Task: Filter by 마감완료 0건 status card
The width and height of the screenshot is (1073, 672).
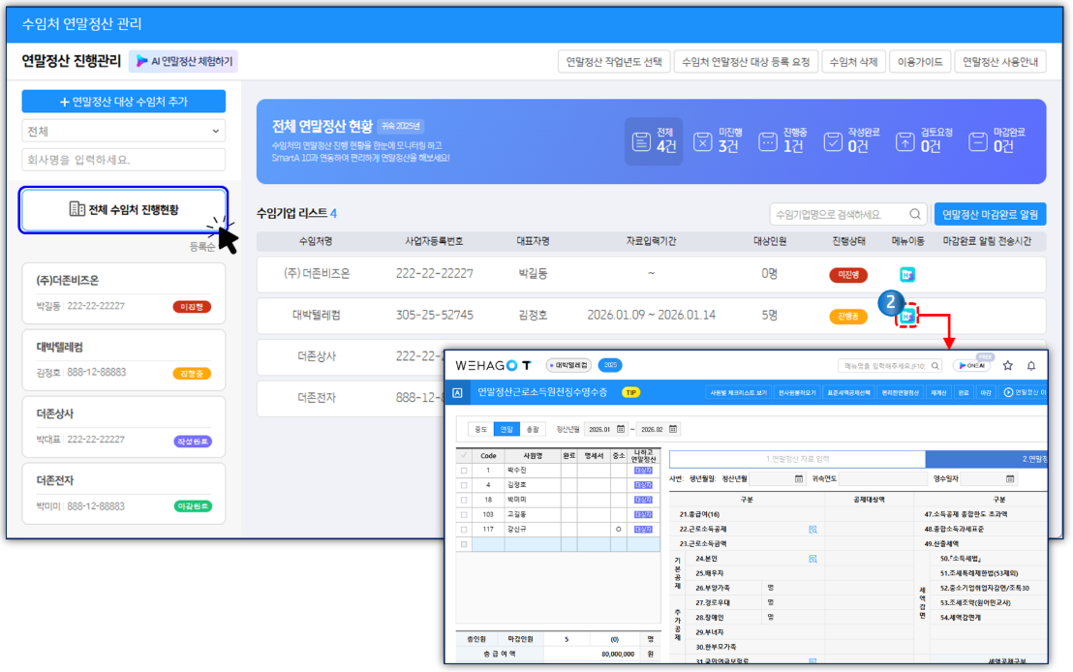Action: point(996,141)
